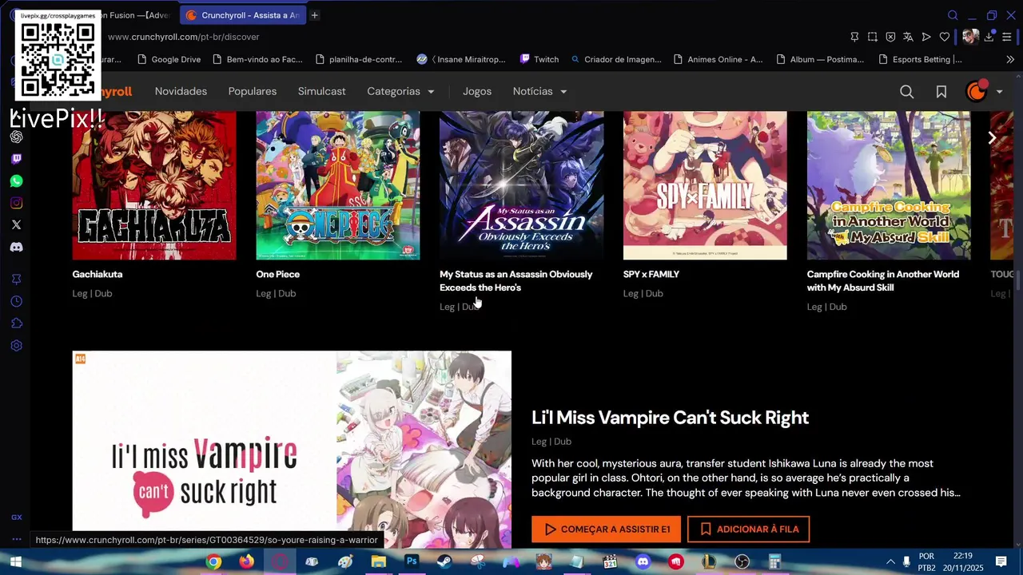Add page to bookmarks with heart icon

click(x=945, y=37)
